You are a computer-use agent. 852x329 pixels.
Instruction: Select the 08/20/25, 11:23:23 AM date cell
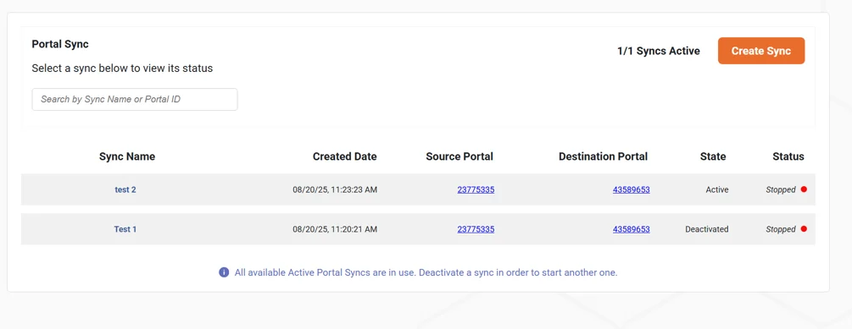tap(335, 189)
